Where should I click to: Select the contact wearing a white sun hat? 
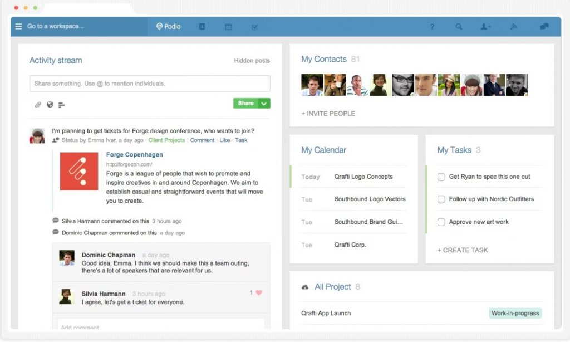(x=449, y=85)
